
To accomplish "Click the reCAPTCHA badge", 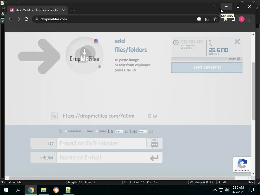I will point(242,165).
